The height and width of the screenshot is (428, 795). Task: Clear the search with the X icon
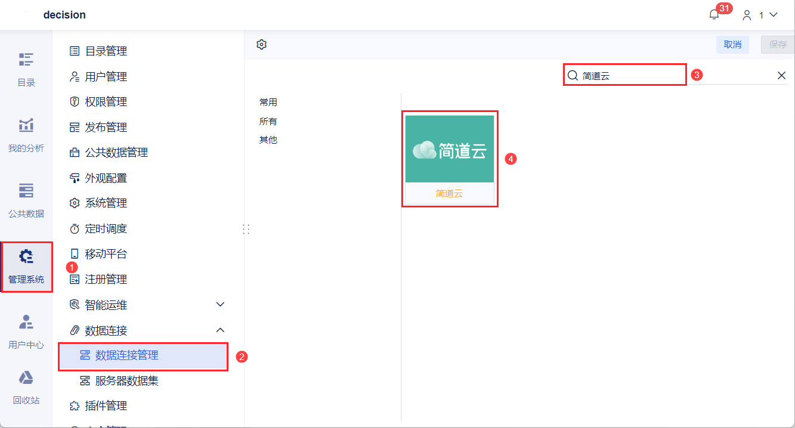(781, 76)
